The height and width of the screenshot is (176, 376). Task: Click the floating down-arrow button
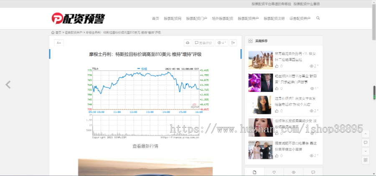(x=366, y=151)
